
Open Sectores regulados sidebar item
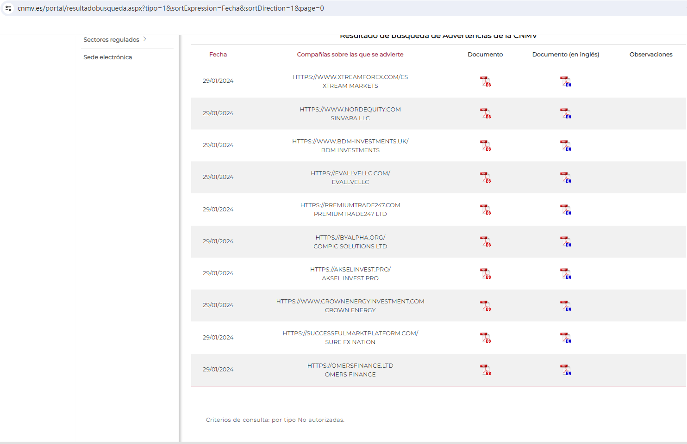111,40
